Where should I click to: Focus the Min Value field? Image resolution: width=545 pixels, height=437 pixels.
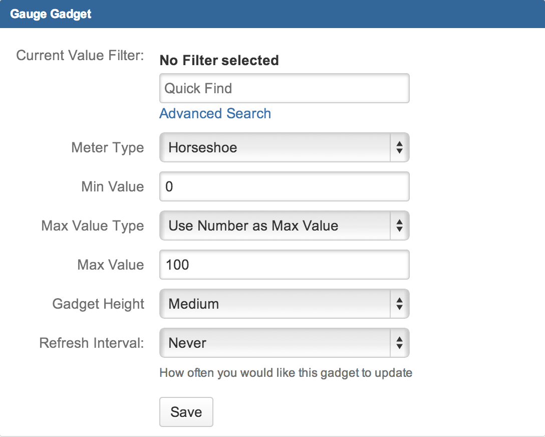(284, 187)
